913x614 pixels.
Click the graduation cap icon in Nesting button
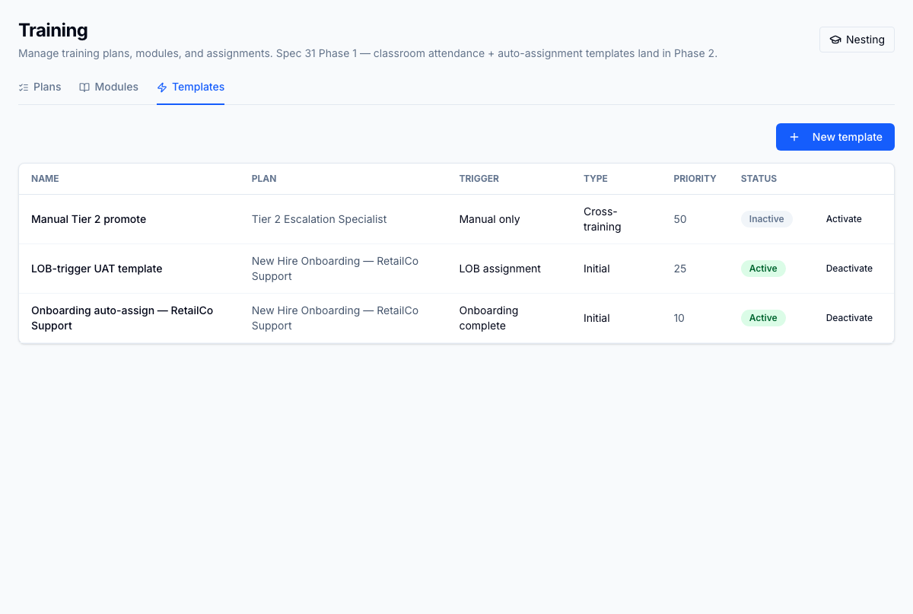(835, 40)
